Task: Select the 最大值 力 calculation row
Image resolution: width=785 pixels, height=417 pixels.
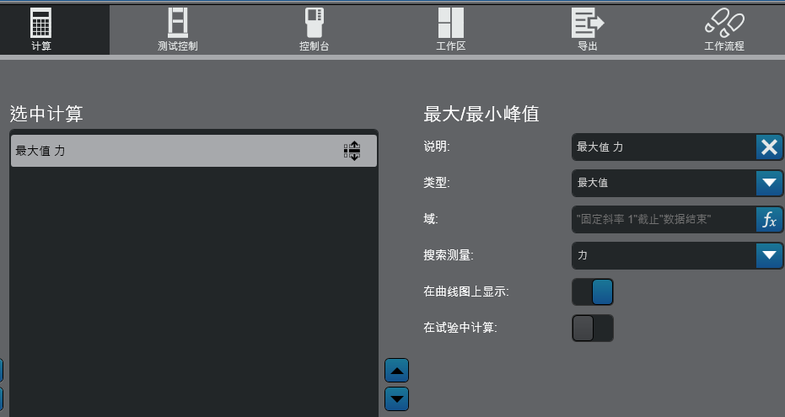Action: [194, 151]
